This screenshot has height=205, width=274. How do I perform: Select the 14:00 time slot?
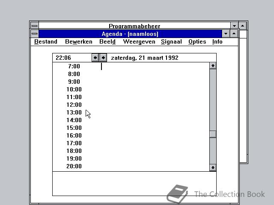74,120
